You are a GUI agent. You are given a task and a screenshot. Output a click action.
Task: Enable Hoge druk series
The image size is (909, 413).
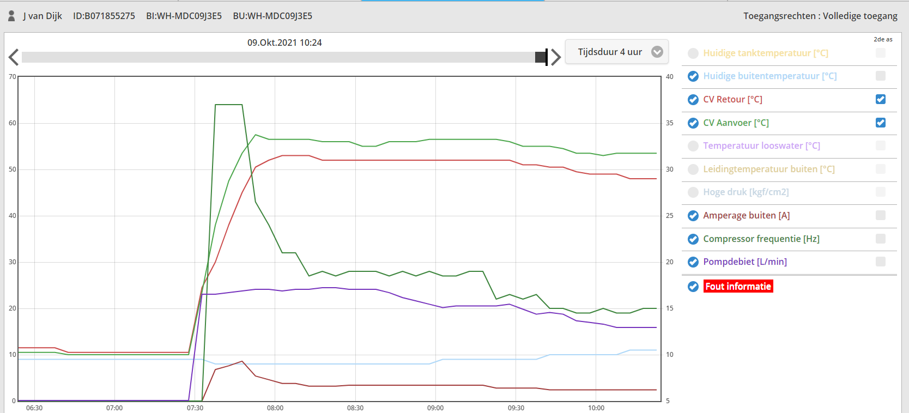click(x=693, y=192)
